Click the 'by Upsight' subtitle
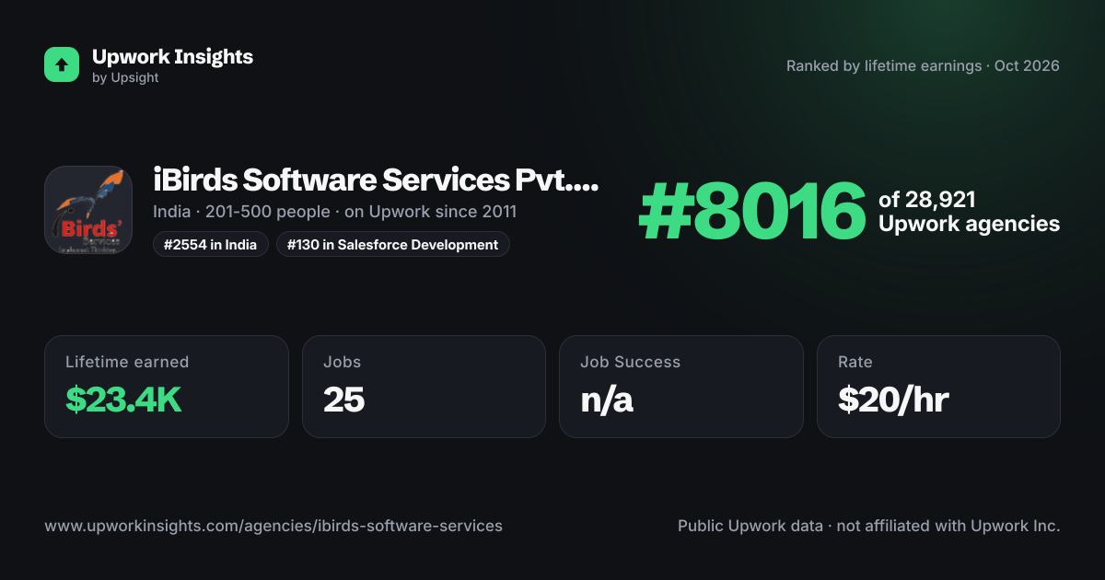The height and width of the screenshot is (580, 1105). pos(125,78)
